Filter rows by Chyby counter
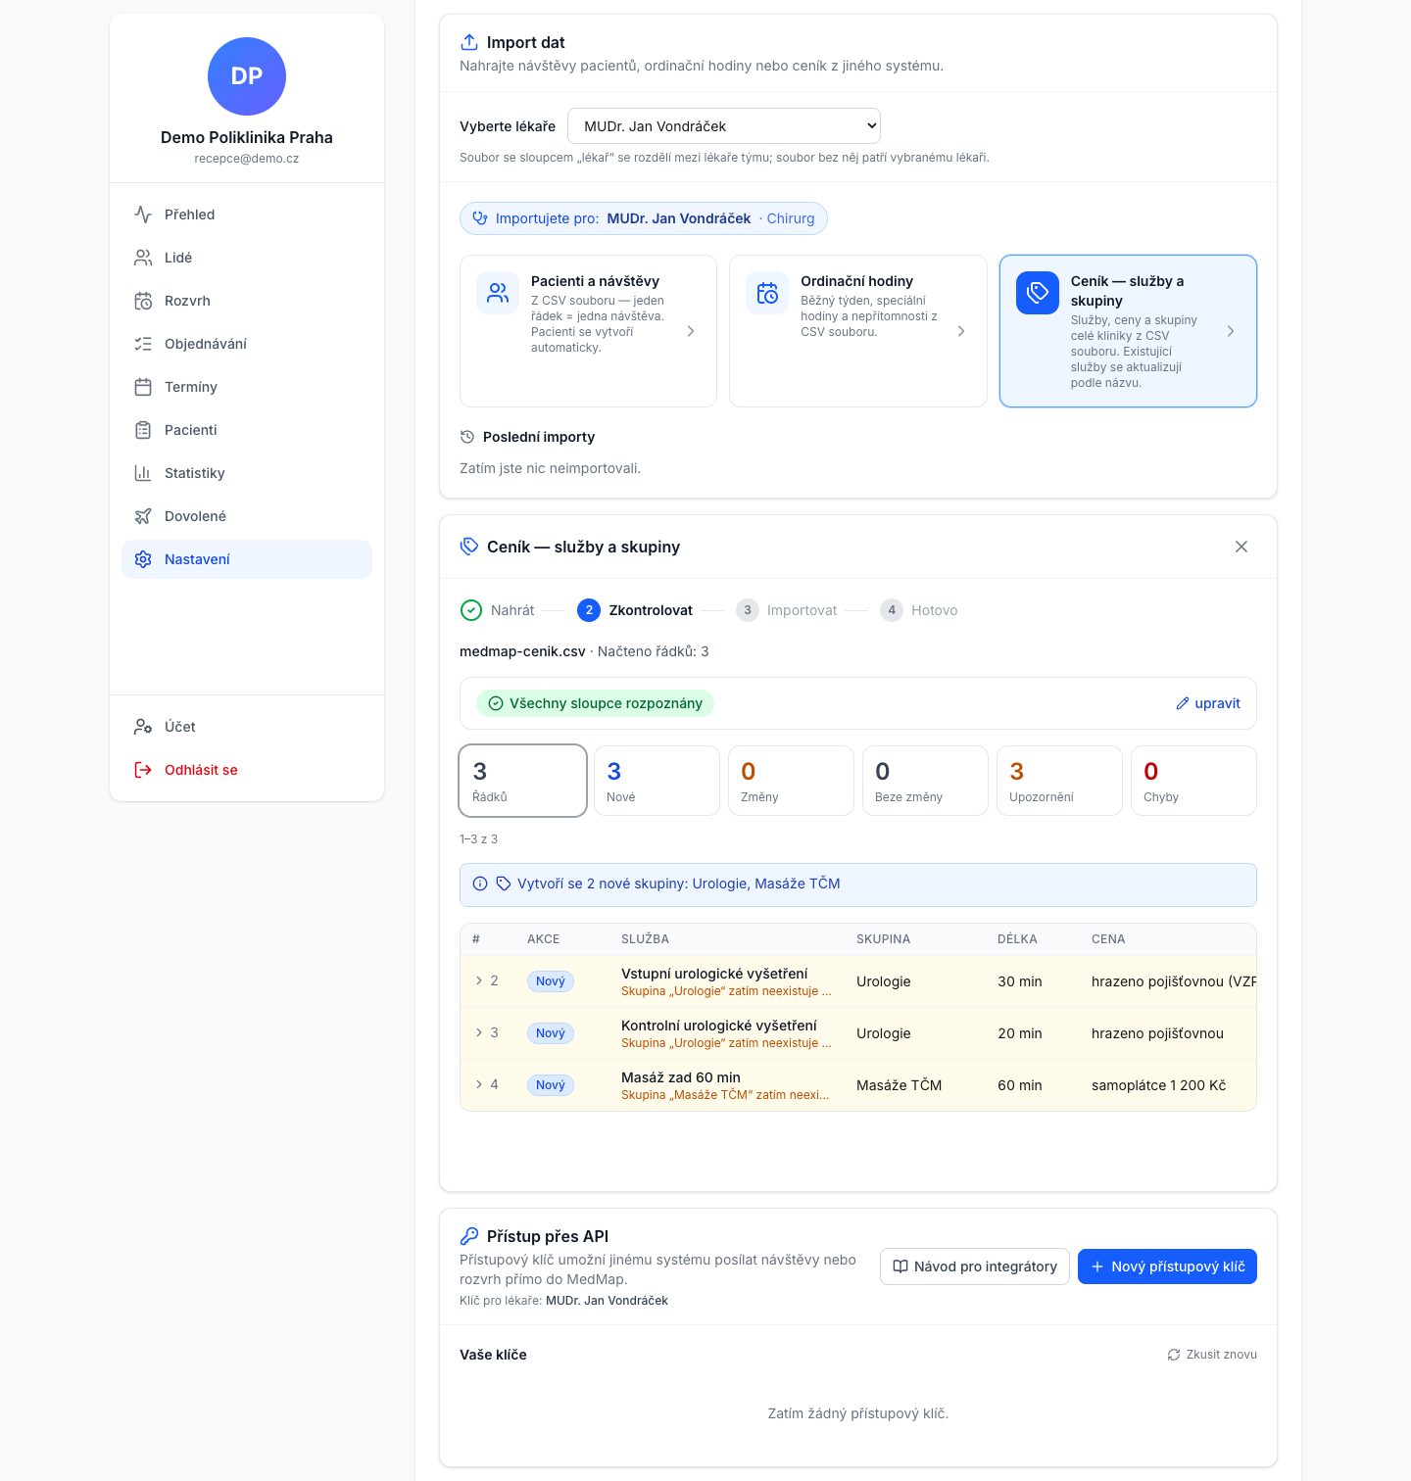Image resolution: width=1411 pixels, height=1481 pixels. pyautogui.click(x=1193, y=781)
